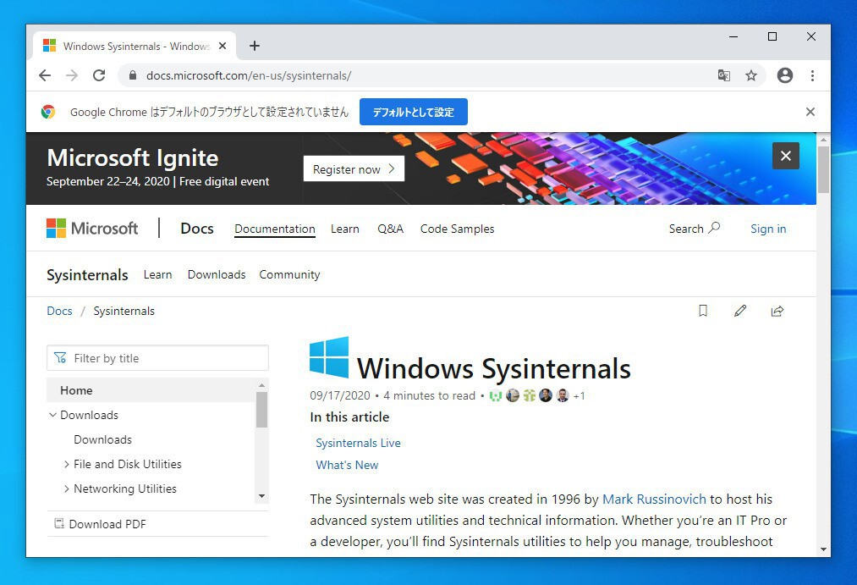Dismiss the default browser infobar
857x585 pixels.
tap(810, 112)
